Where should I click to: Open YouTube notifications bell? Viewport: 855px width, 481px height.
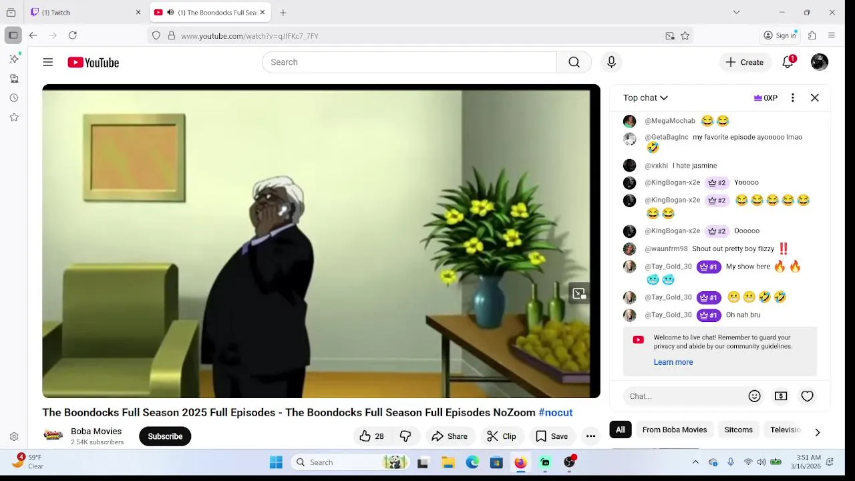[788, 62]
